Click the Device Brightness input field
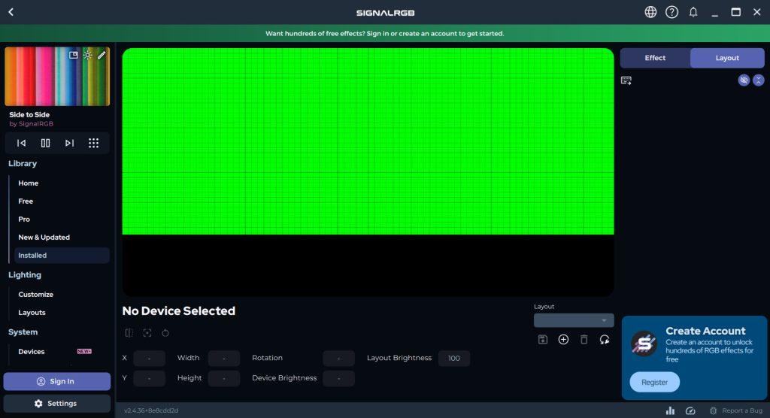 tap(339, 378)
